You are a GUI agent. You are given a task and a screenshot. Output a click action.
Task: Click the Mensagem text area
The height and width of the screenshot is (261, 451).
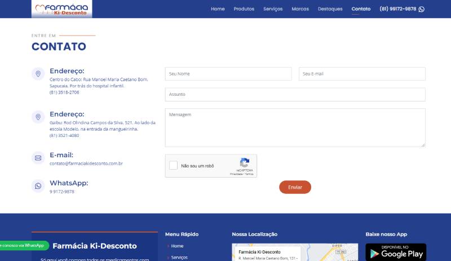(x=295, y=127)
